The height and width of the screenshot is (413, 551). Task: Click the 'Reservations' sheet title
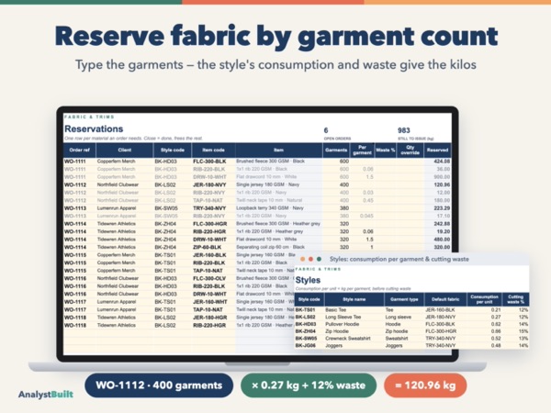[94, 128]
